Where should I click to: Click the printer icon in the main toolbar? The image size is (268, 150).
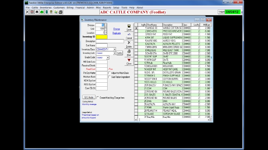61,12
